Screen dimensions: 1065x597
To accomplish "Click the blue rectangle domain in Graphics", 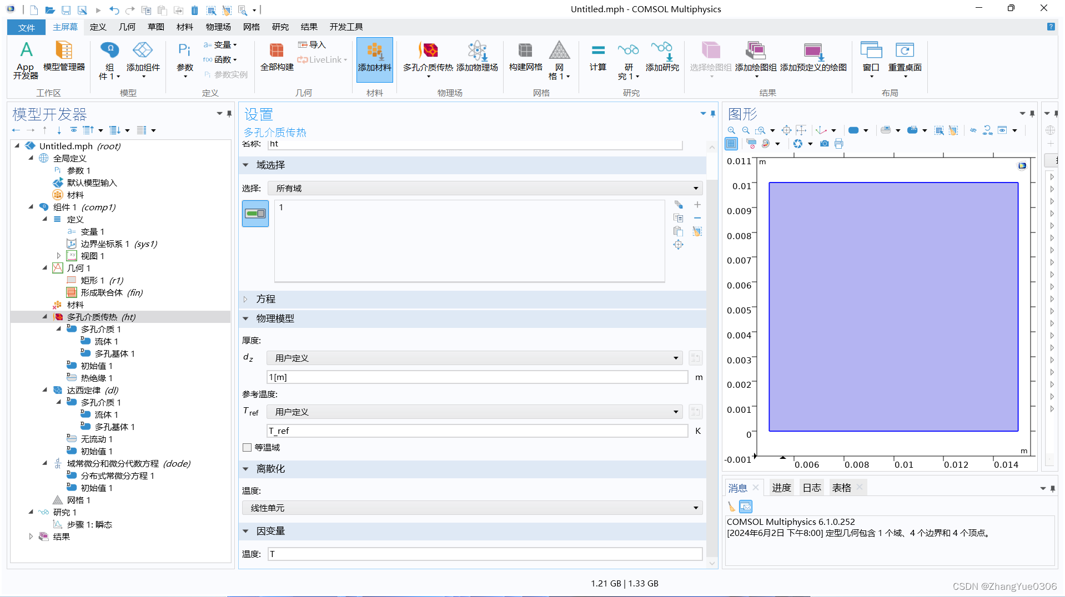I will click(x=893, y=306).
